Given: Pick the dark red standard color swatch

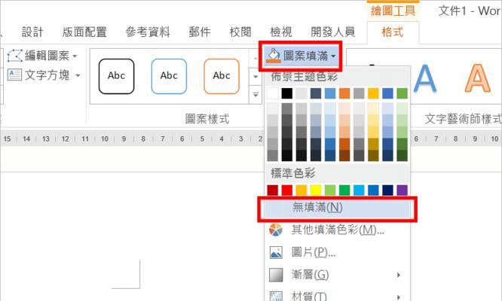Looking at the screenshot, I should tap(273, 190).
